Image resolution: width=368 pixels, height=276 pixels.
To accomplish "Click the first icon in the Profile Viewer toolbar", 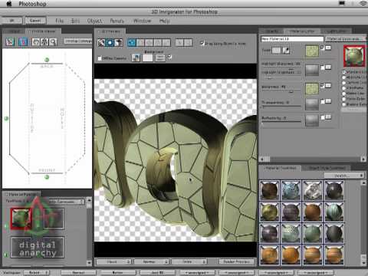I will pyautogui.click(x=10, y=42).
